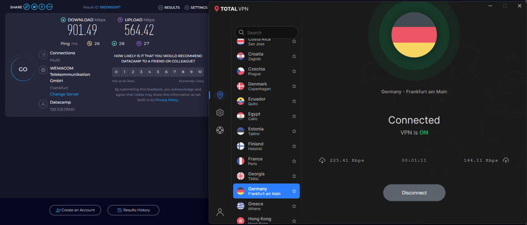Click the Datacamp user icon
Viewport: 527px width, 225px height.
click(43, 104)
